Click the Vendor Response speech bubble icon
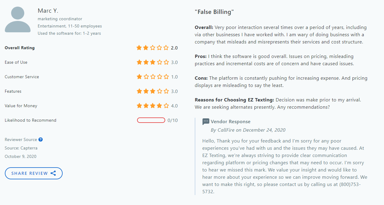The image size is (384, 205). [206, 122]
